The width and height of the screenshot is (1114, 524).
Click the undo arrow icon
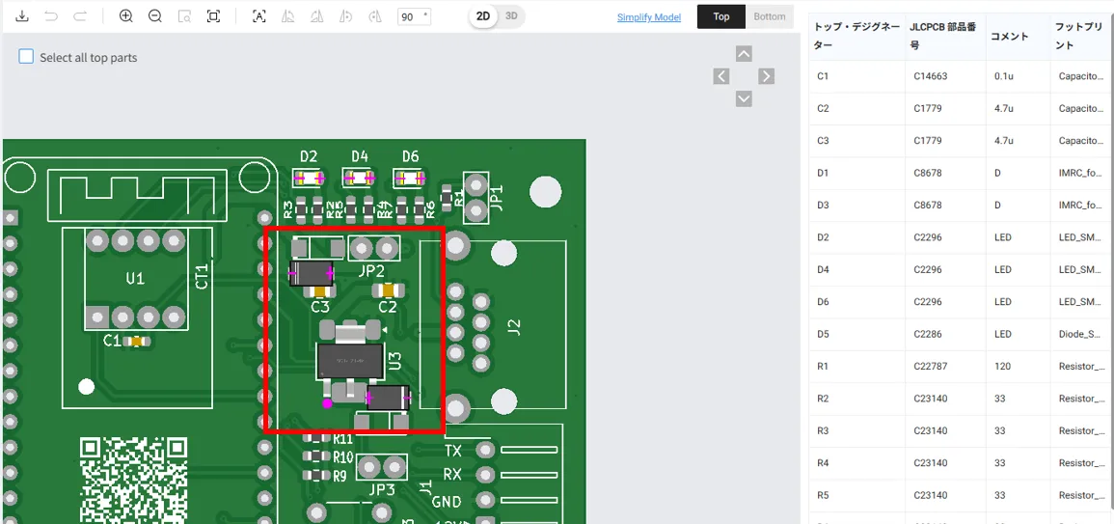pyautogui.click(x=51, y=16)
